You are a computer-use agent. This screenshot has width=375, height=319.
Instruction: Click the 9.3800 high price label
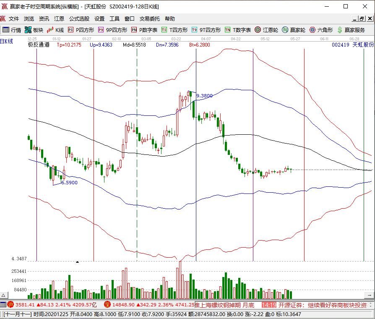tap(204, 96)
